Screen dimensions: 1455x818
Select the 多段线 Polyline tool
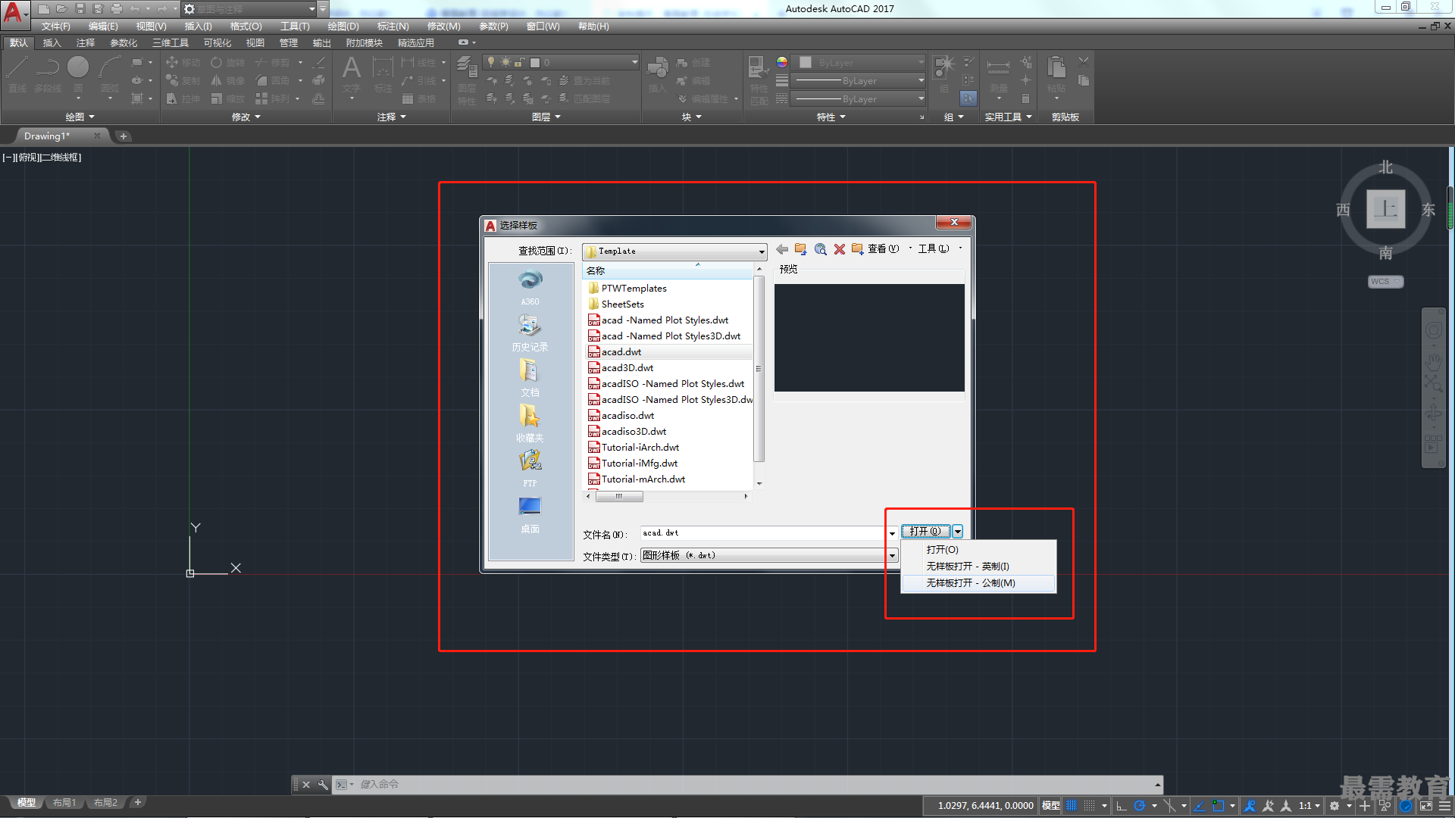pyautogui.click(x=48, y=74)
